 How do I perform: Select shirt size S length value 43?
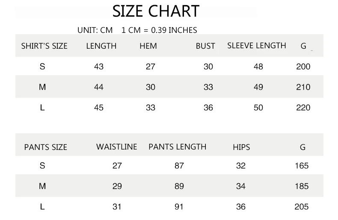[99, 67]
